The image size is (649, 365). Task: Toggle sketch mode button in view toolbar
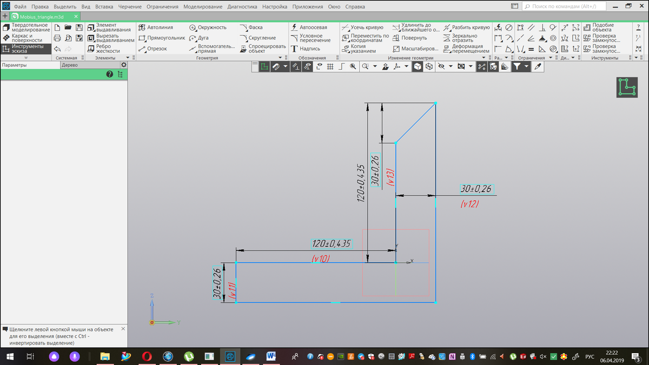coord(264,67)
